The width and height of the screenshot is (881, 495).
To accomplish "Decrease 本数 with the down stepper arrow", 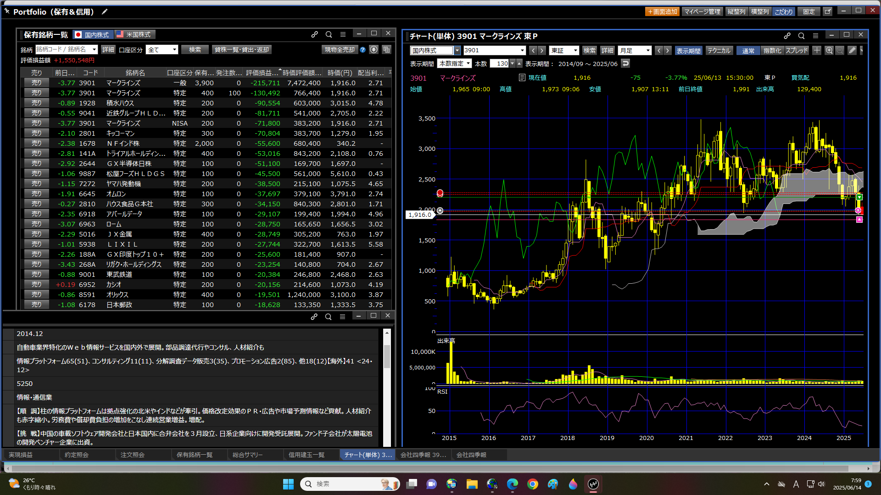I will 513,64.
